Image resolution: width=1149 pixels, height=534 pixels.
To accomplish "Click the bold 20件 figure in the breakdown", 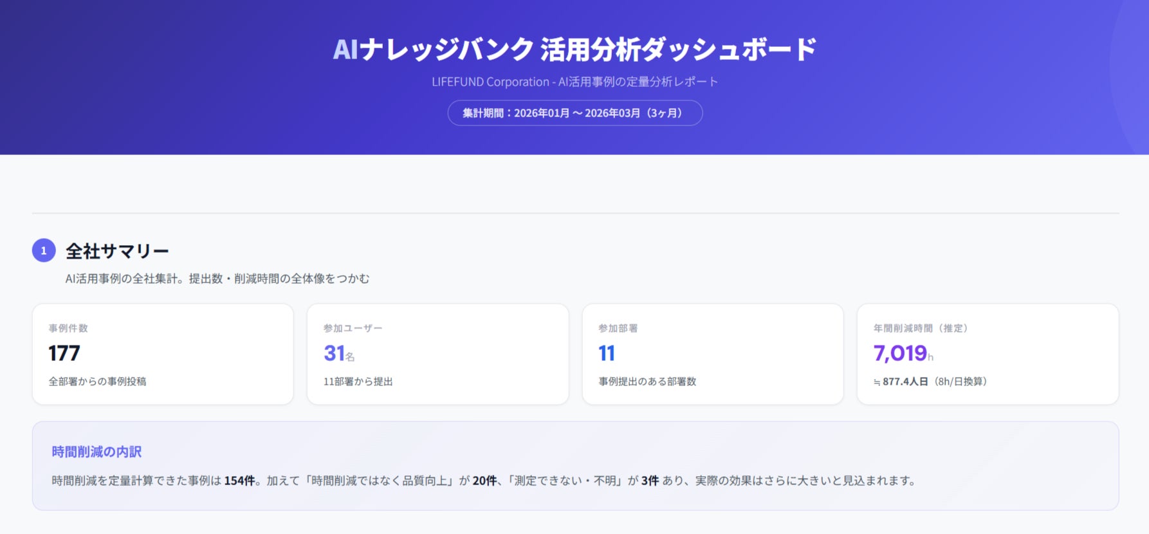I will [x=484, y=481].
